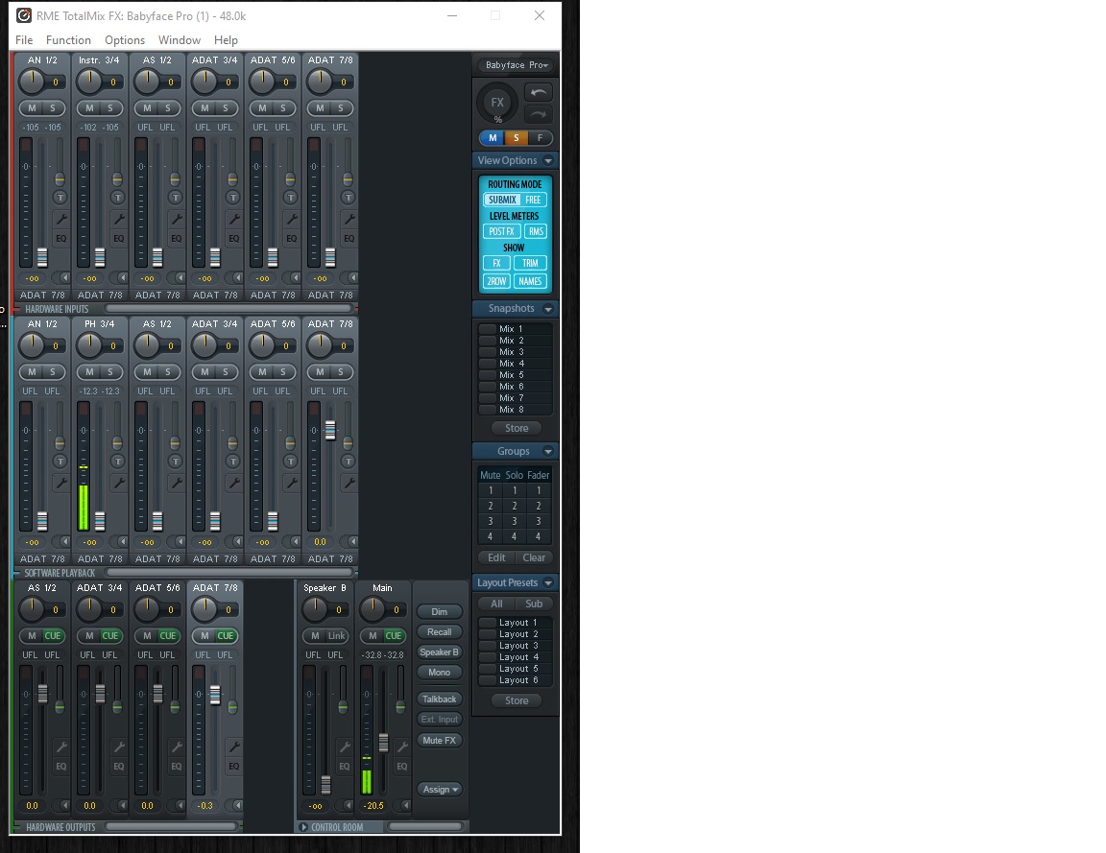
Task: Click the Groups Edit button
Action: tap(496, 557)
